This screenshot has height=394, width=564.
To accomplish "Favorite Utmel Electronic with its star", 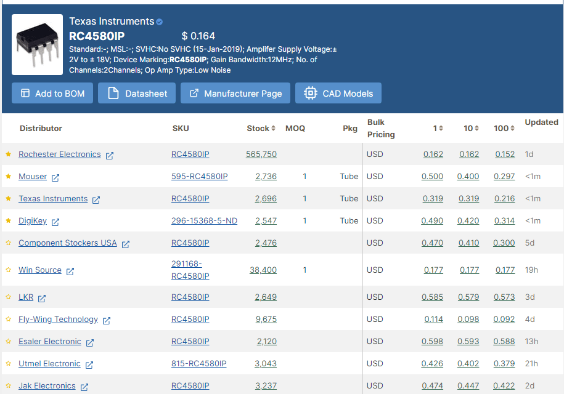I will click(8, 363).
